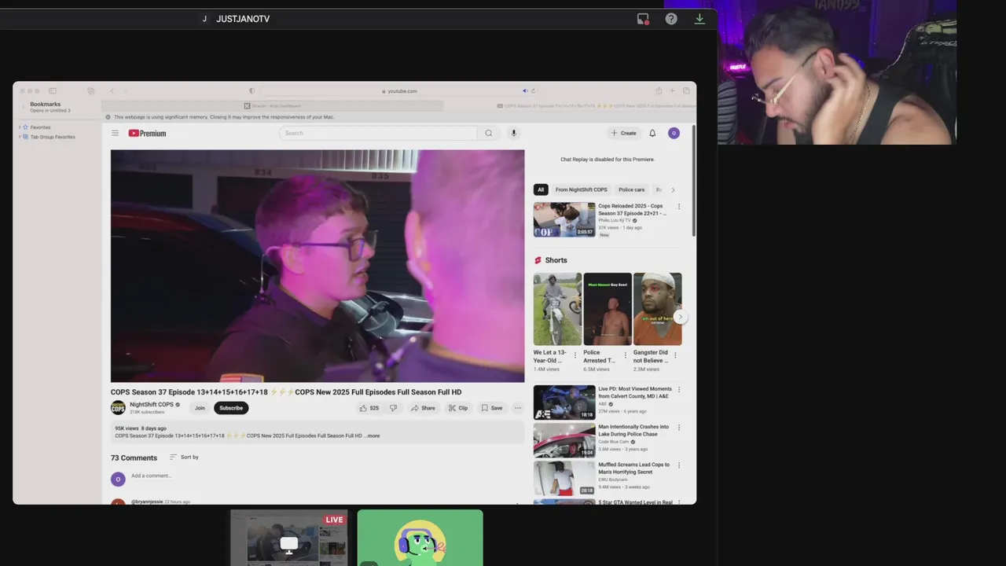Image resolution: width=1006 pixels, height=566 pixels.
Task: Play the Gangster Did not Believe short
Action: [x=658, y=309]
